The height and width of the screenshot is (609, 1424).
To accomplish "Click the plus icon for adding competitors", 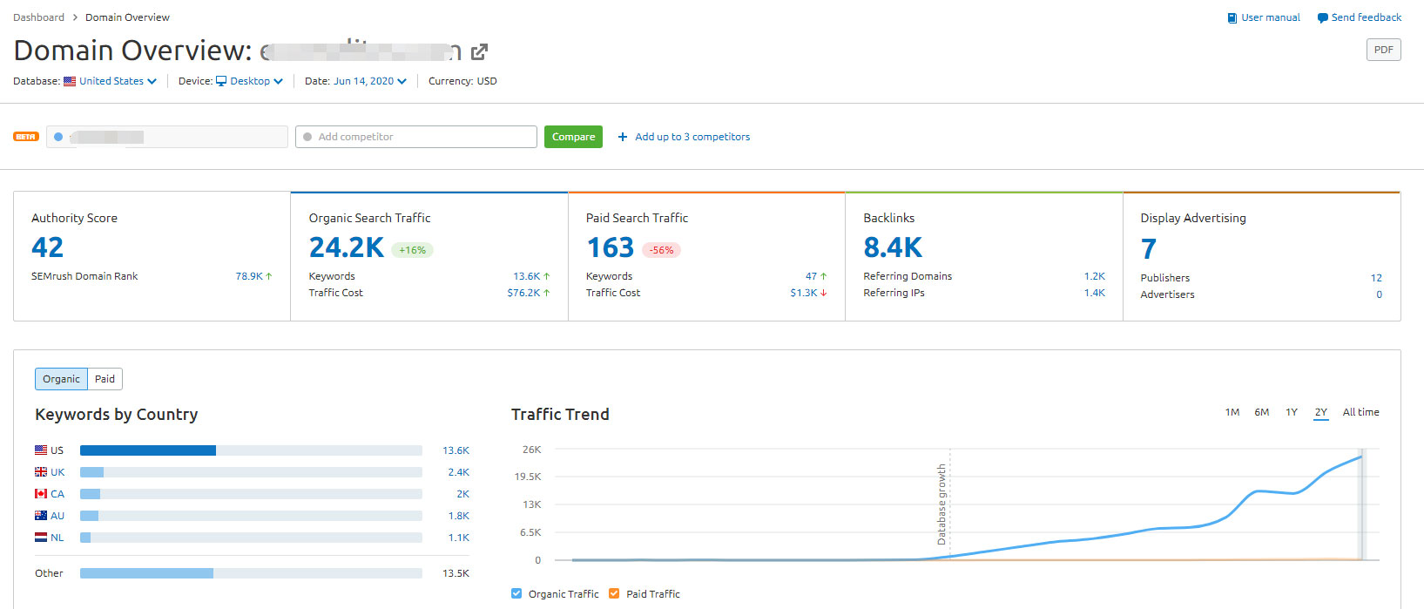I will click(623, 137).
